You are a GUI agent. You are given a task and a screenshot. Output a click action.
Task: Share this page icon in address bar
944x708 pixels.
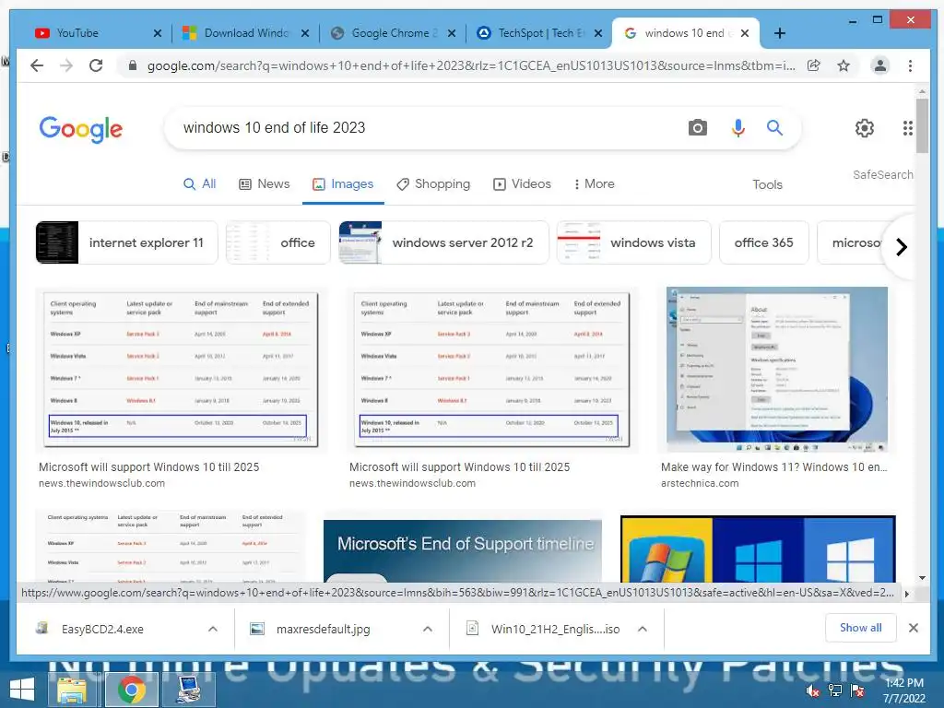coord(814,65)
